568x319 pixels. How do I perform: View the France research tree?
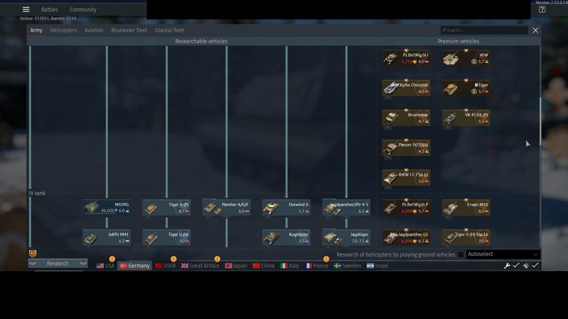[316, 266]
